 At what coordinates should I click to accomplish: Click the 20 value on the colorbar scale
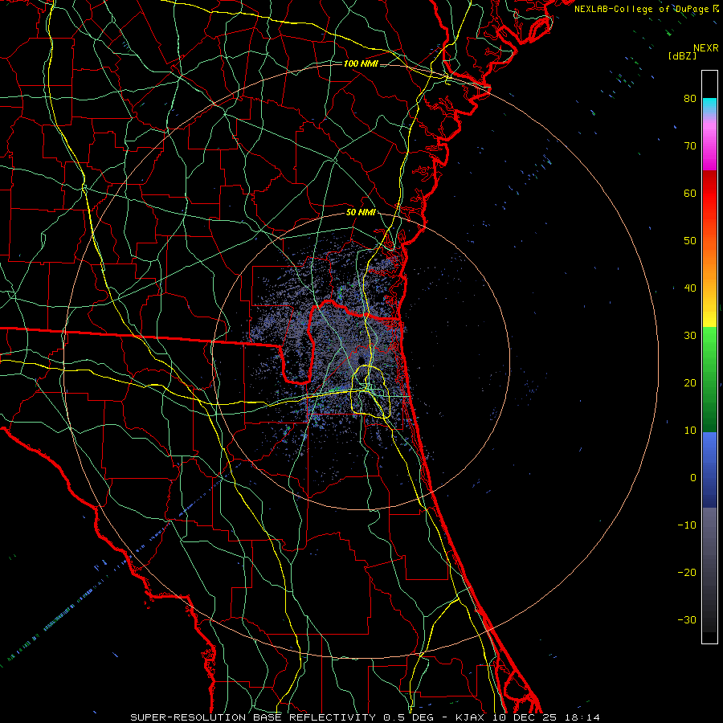tap(690, 382)
